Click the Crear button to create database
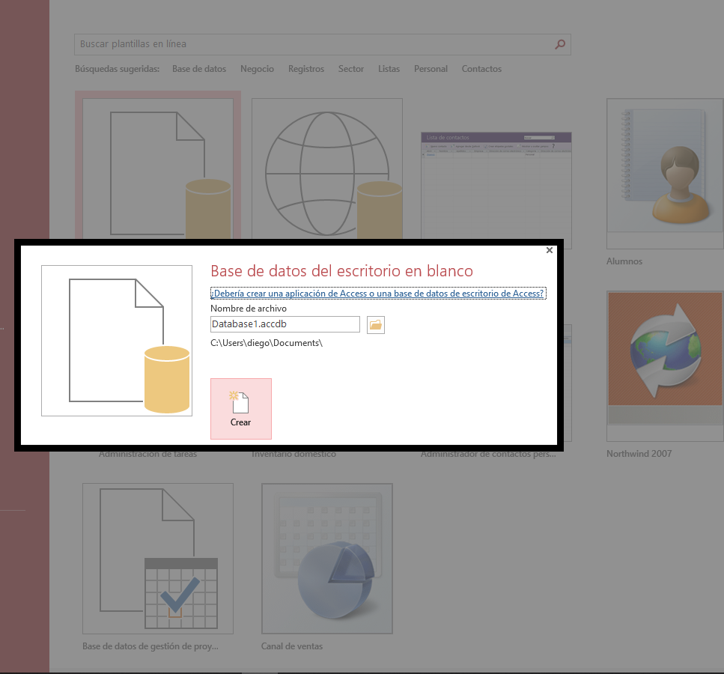The image size is (724, 674). point(240,408)
